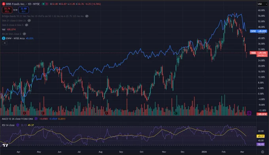Click the Aug label on time axis
269x155 pixels.
tap(100, 152)
